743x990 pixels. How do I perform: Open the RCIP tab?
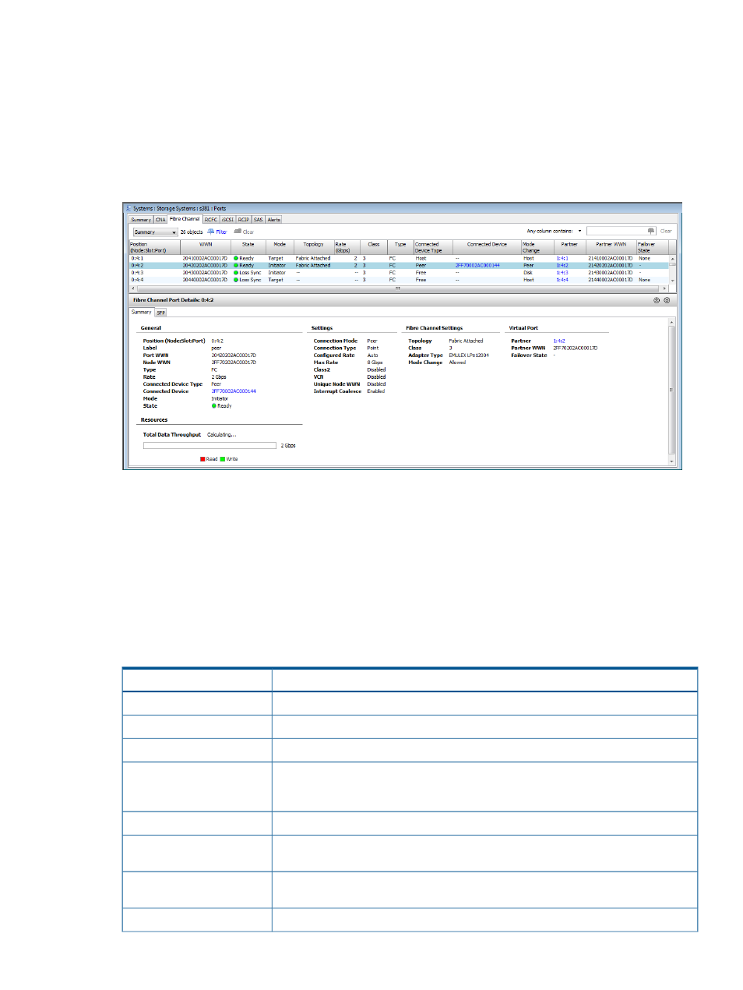[244, 220]
